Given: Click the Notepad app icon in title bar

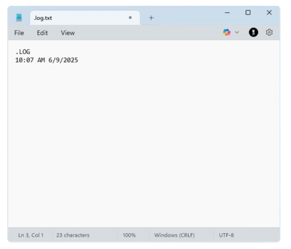Looking at the screenshot, I should pos(19,17).
